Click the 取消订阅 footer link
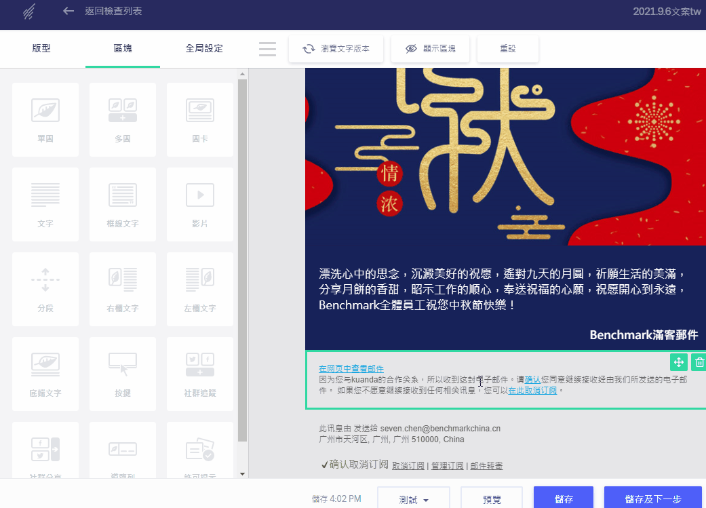This screenshot has height=508, width=706. tap(408, 466)
